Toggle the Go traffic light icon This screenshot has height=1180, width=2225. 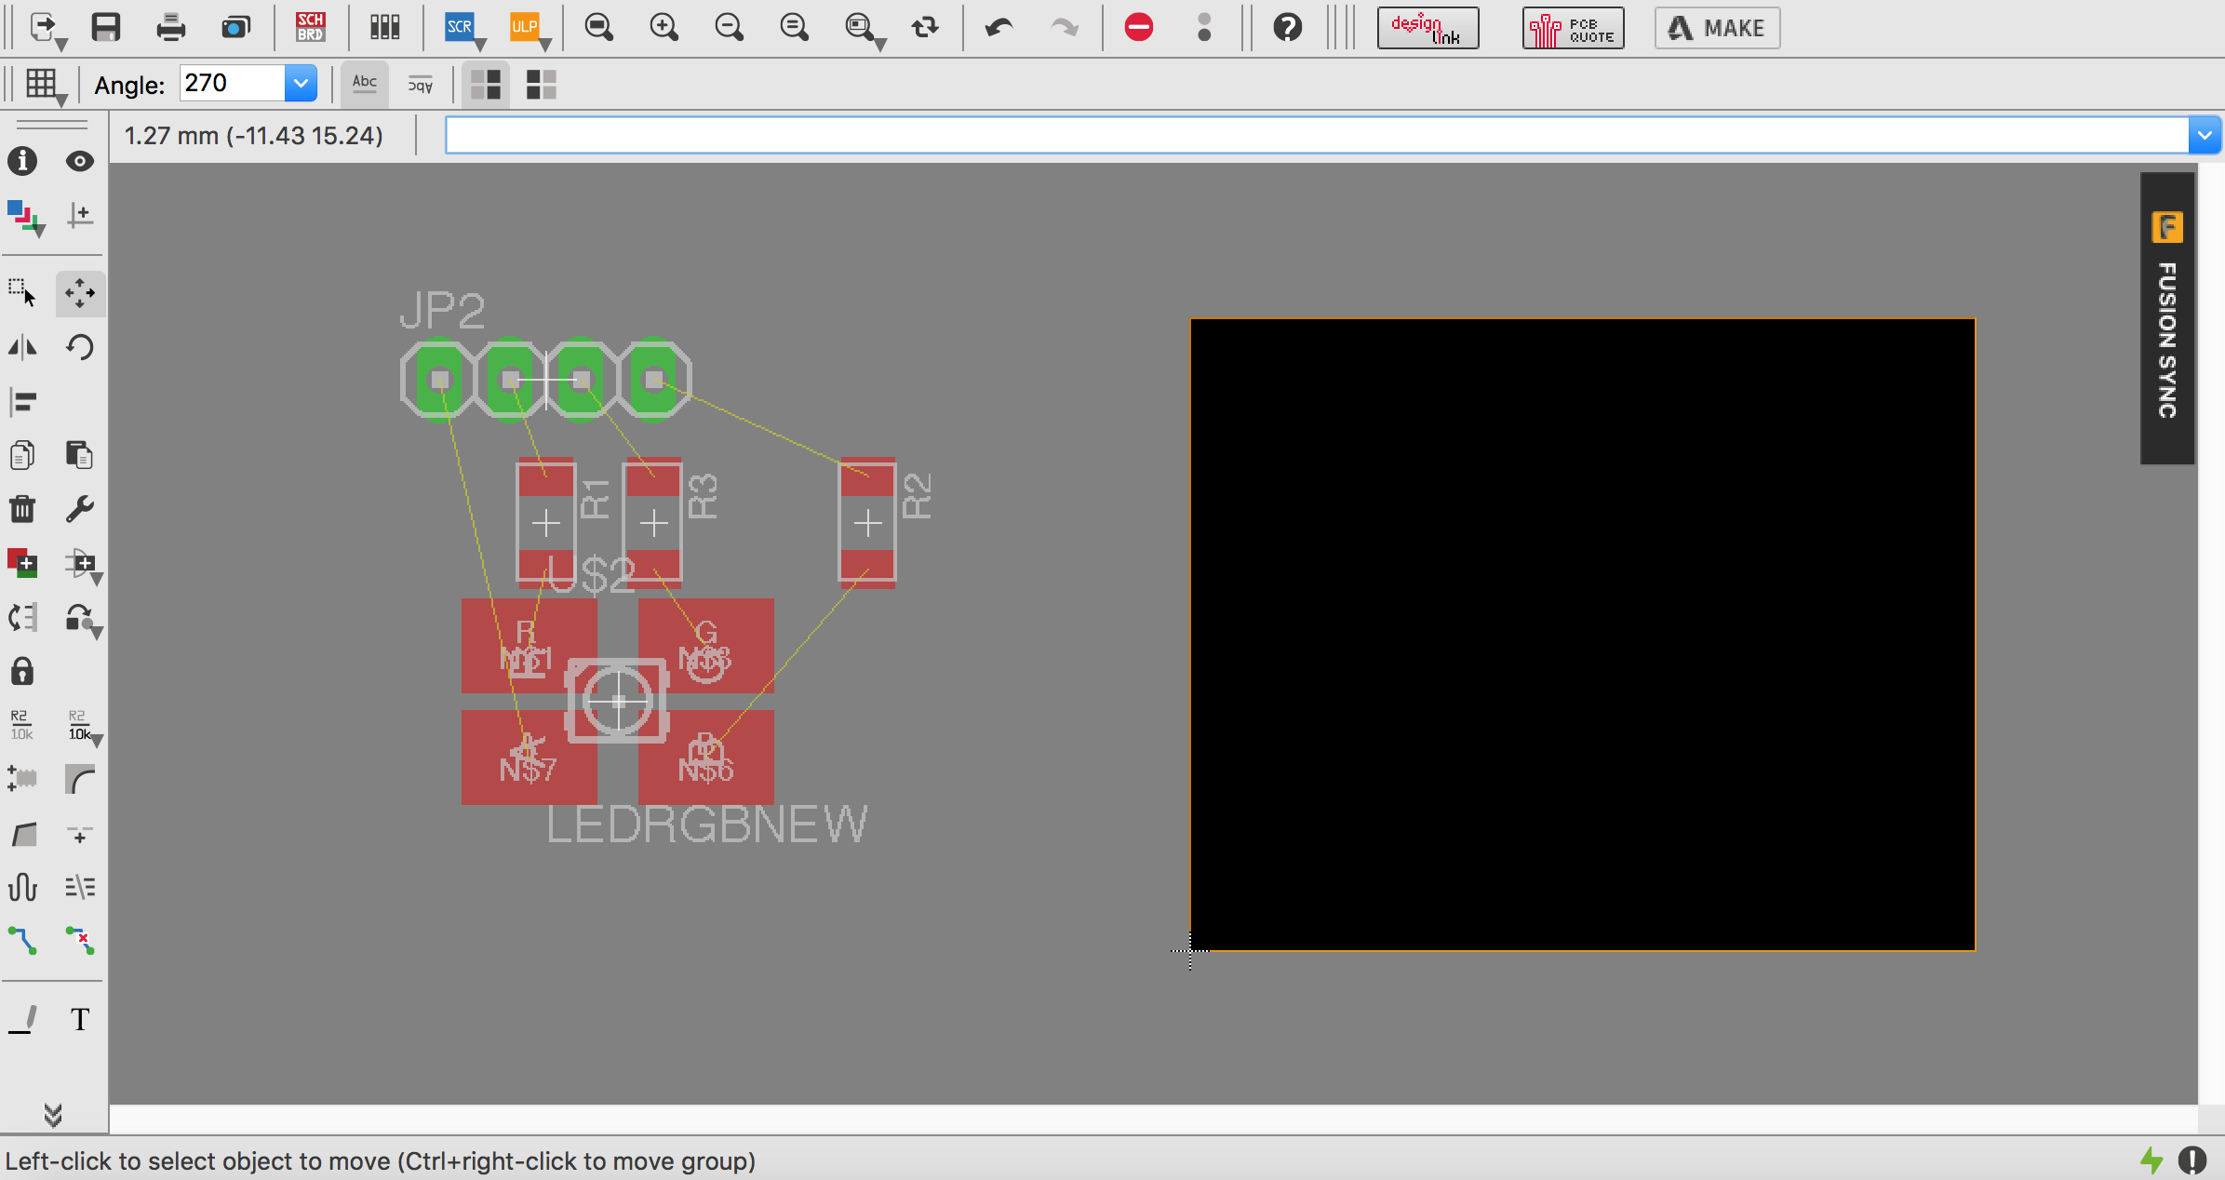click(1204, 28)
